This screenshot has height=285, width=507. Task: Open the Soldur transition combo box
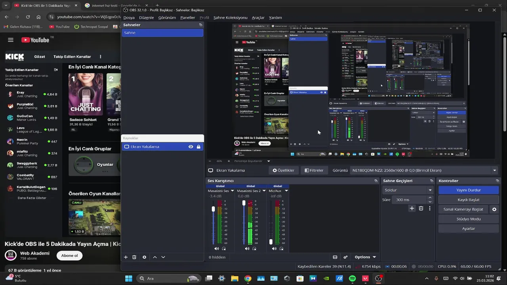(x=408, y=190)
